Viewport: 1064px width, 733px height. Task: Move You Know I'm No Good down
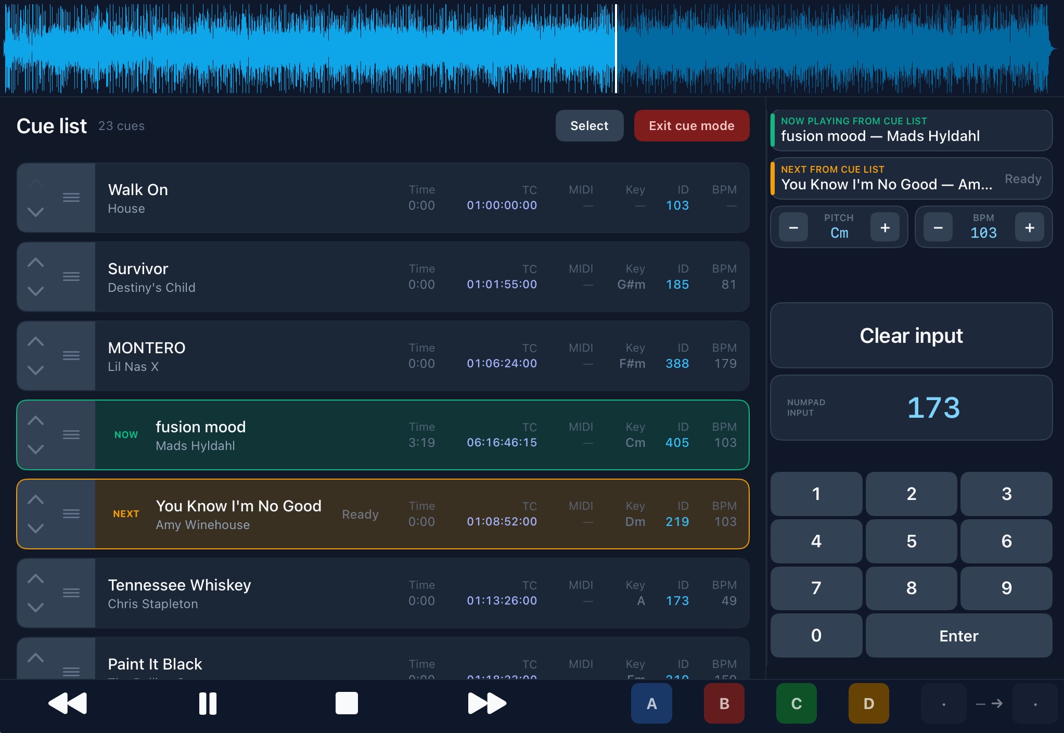click(35, 528)
